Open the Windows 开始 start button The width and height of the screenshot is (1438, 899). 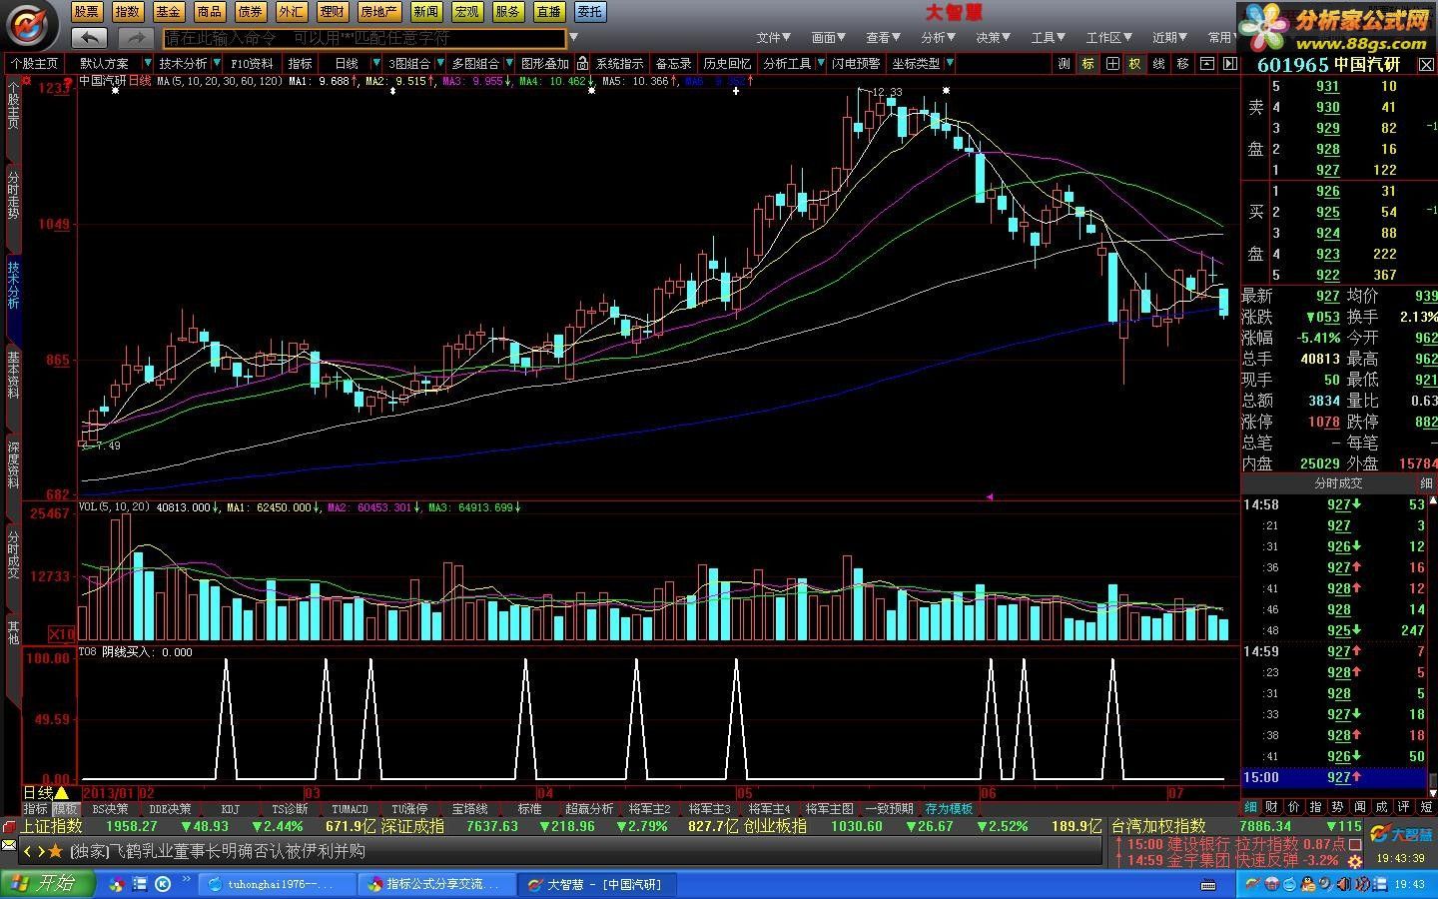[47, 884]
